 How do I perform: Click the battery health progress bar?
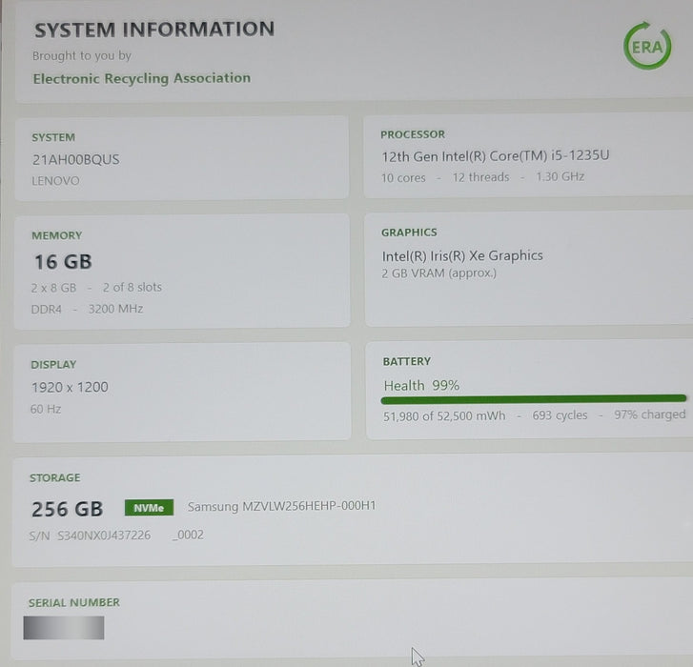[534, 399]
